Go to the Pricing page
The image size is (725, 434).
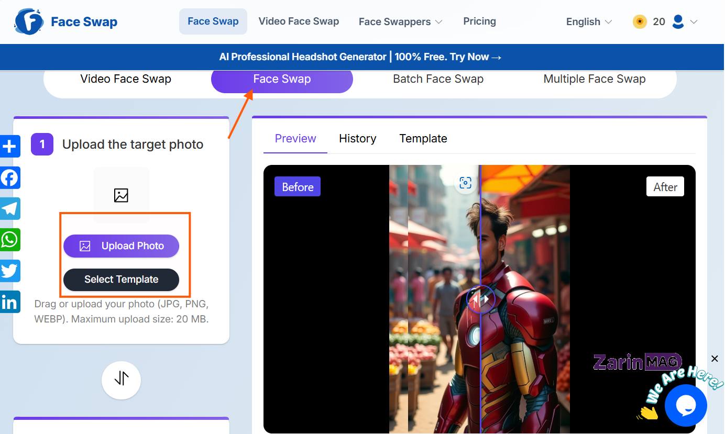point(479,21)
